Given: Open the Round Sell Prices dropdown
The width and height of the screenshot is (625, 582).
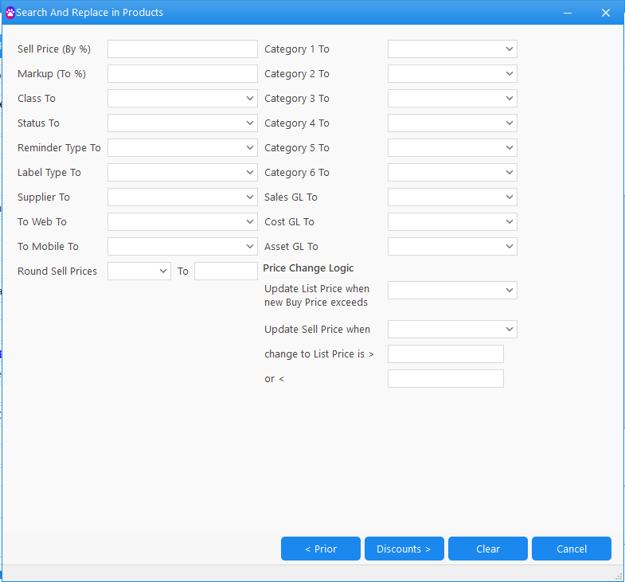Looking at the screenshot, I should pos(139,271).
